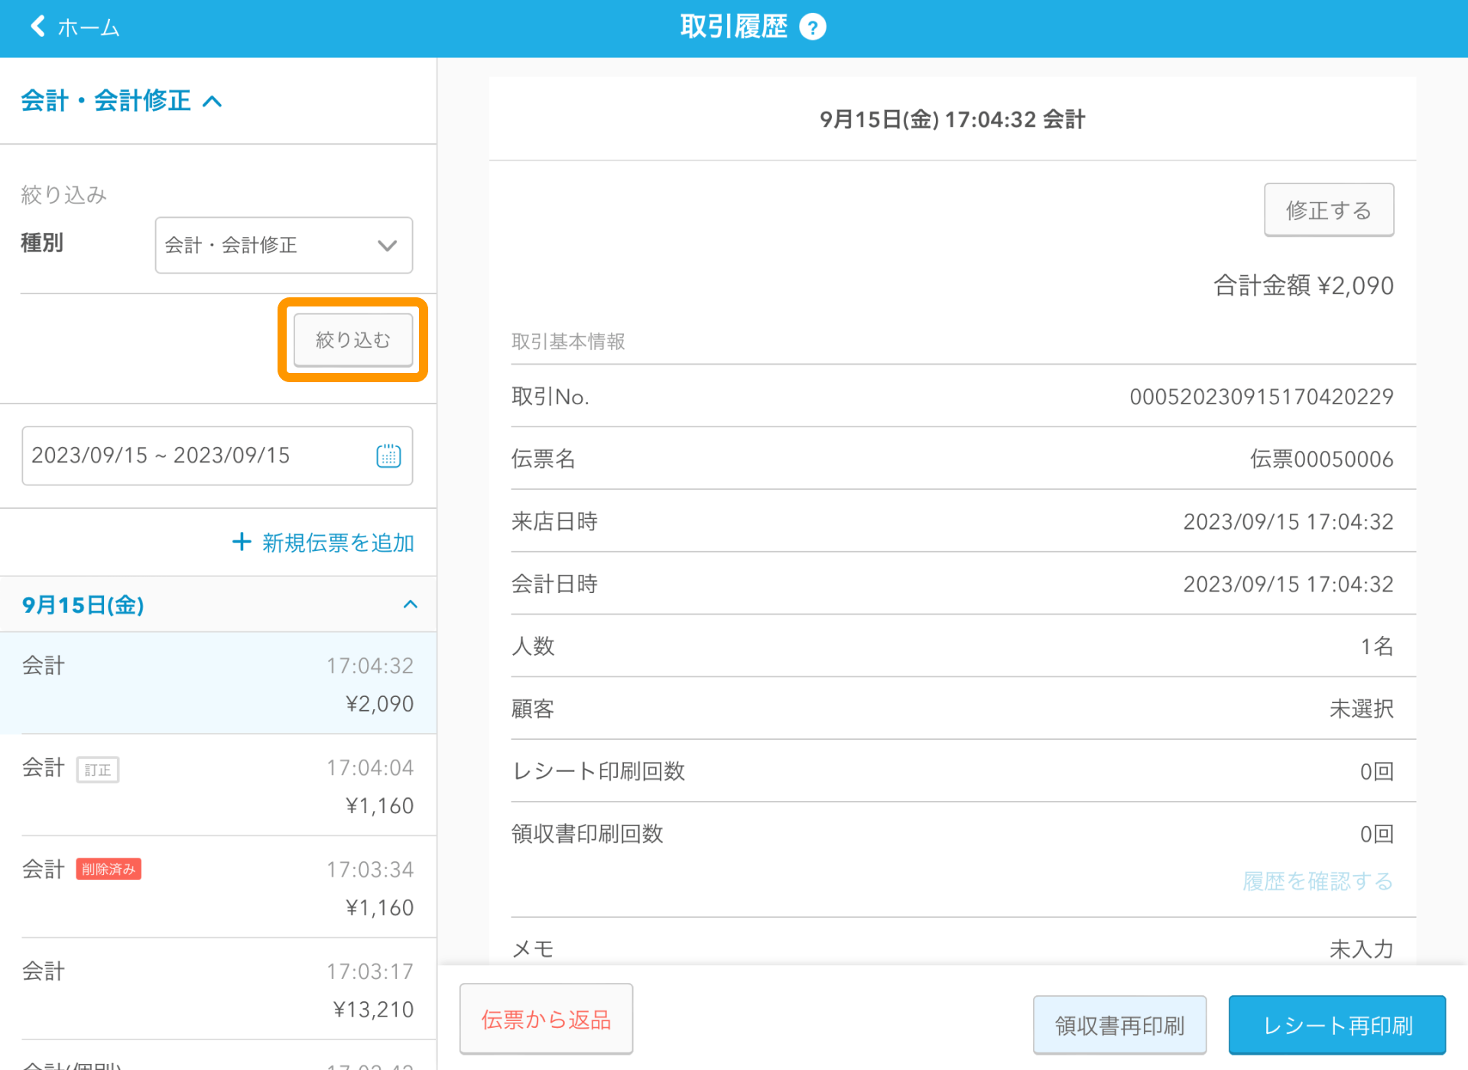Open the 履歴を確認する link
The image size is (1468, 1070).
click(1317, 881)
